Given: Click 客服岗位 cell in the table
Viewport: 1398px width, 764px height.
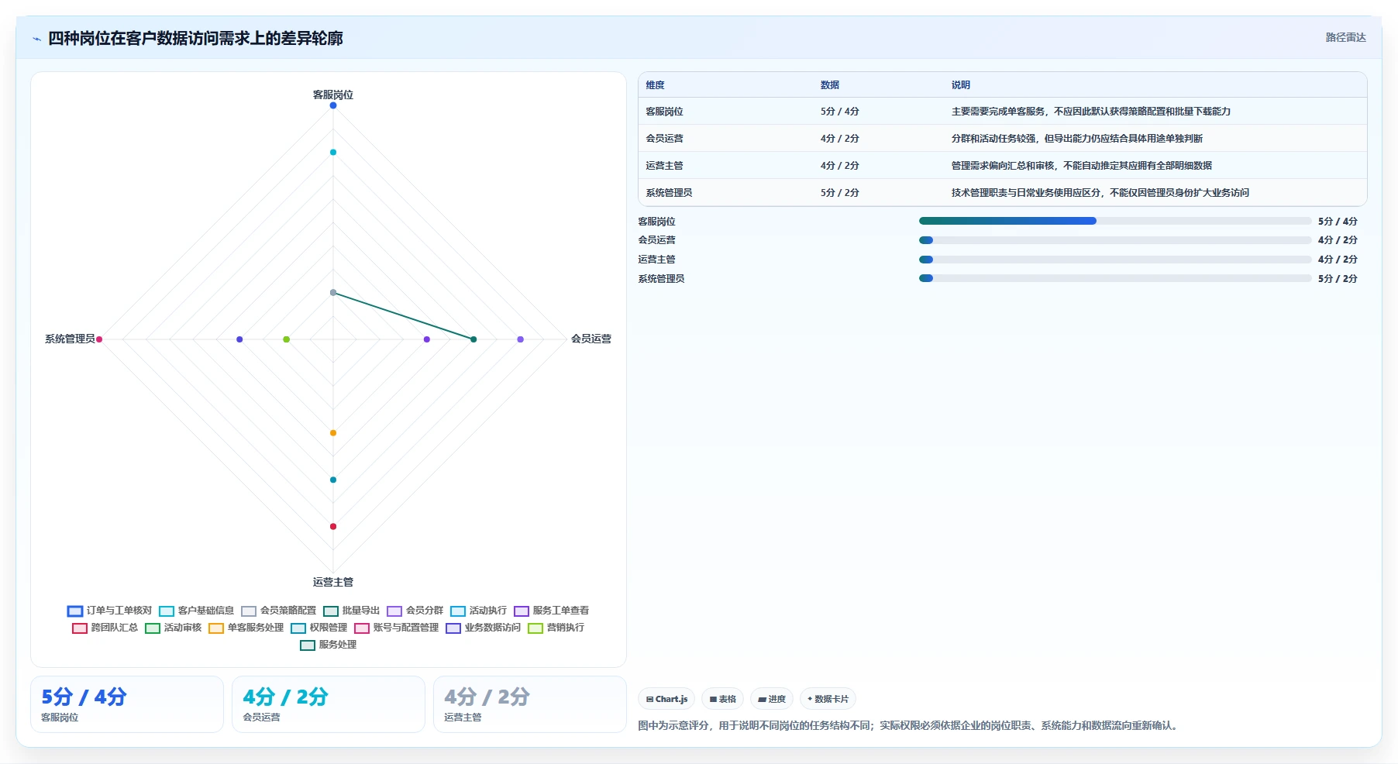Looking at the screenshot, I should coord(665,112).
